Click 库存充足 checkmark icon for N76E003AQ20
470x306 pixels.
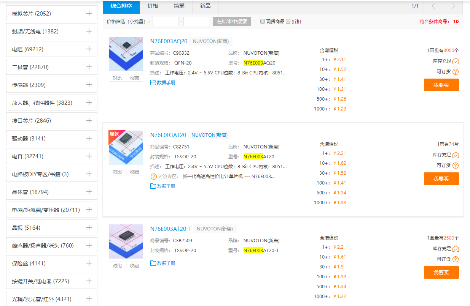(x=456, y=61)
